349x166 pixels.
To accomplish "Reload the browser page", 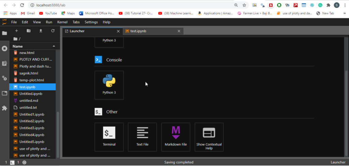I will pos(22,5).
